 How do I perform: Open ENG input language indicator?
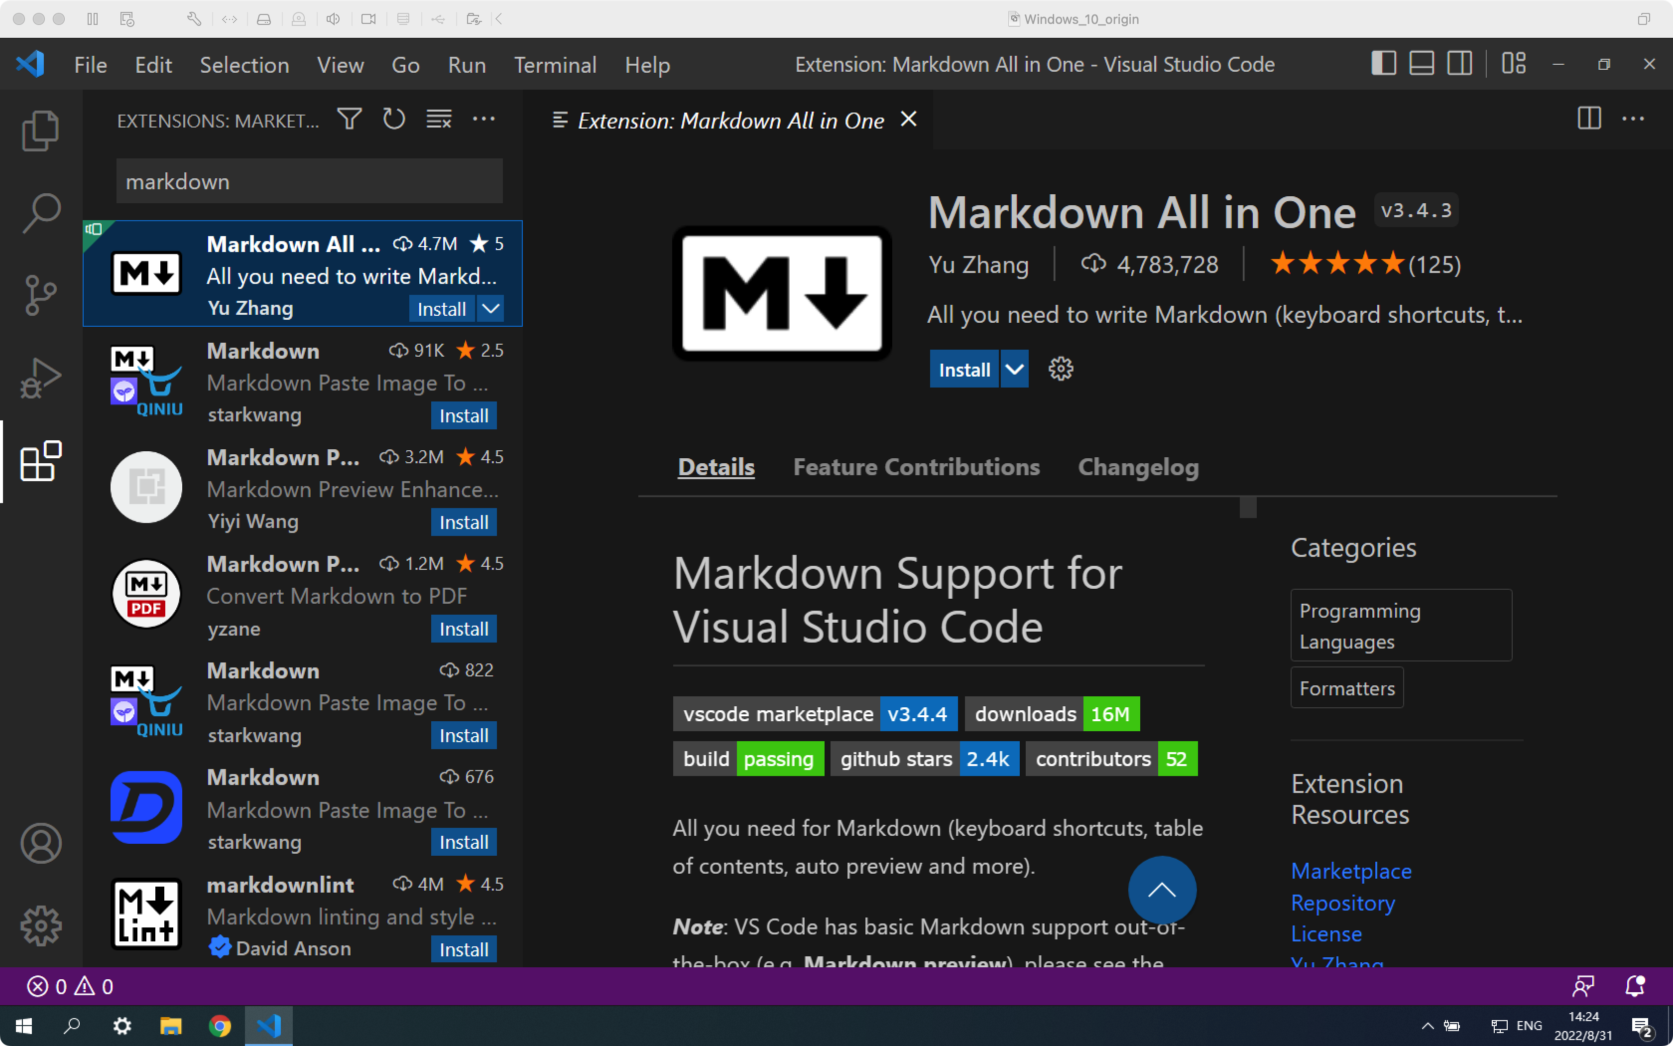point(1529,1025)
